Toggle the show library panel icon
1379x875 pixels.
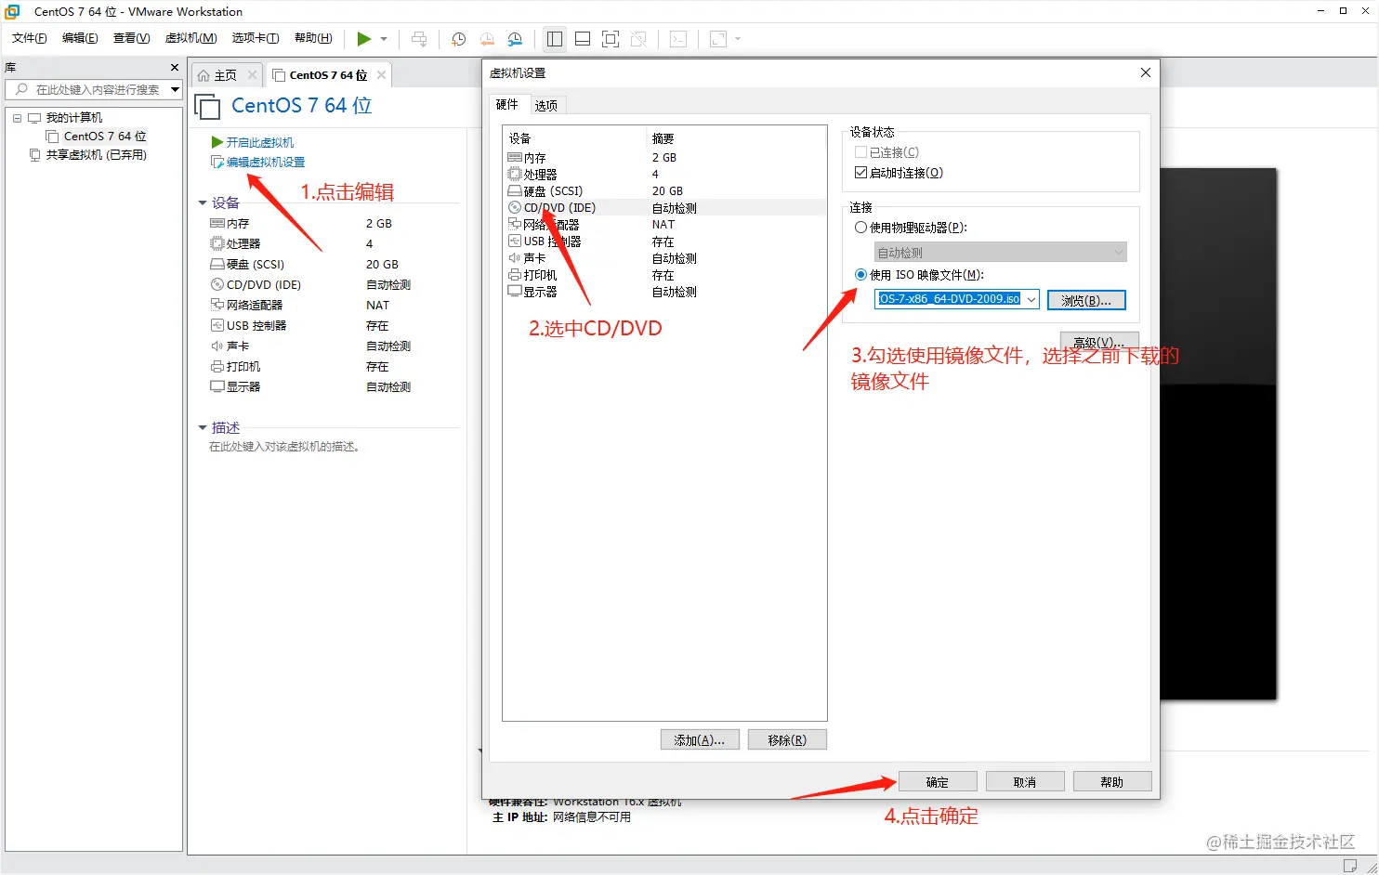tap(555, 38)
